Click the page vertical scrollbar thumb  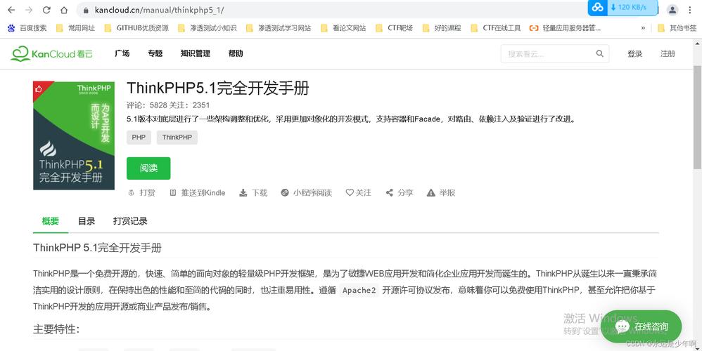tap(698, 117)
